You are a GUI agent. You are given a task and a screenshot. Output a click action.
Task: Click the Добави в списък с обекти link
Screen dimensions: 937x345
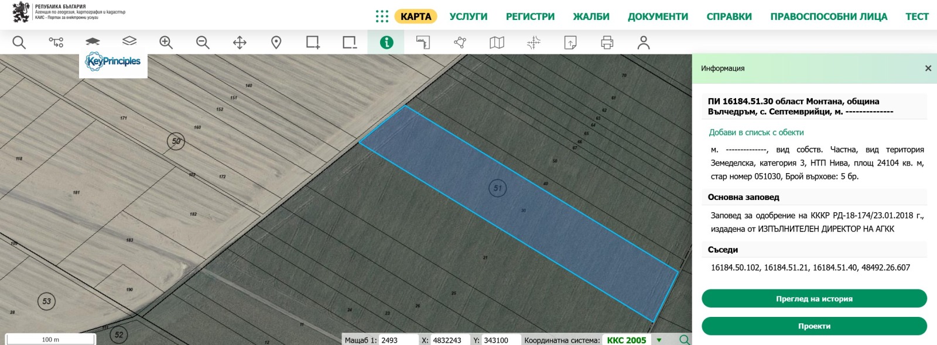click(x=756, y=132)
